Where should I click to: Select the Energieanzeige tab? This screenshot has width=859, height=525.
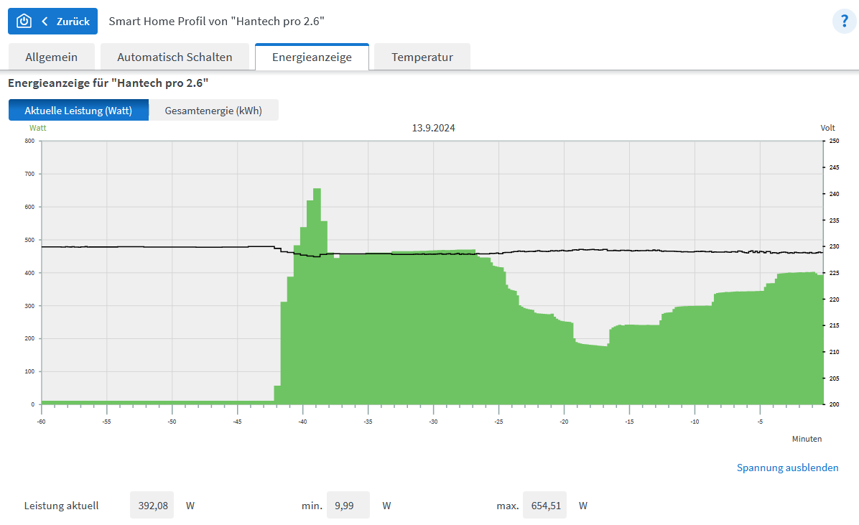point(312,57)
